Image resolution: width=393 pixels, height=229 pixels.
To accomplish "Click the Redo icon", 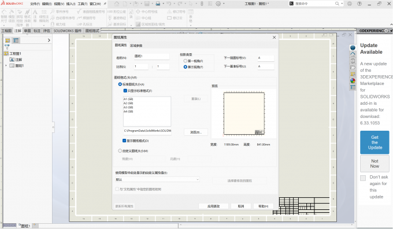I will pos(180,4).
